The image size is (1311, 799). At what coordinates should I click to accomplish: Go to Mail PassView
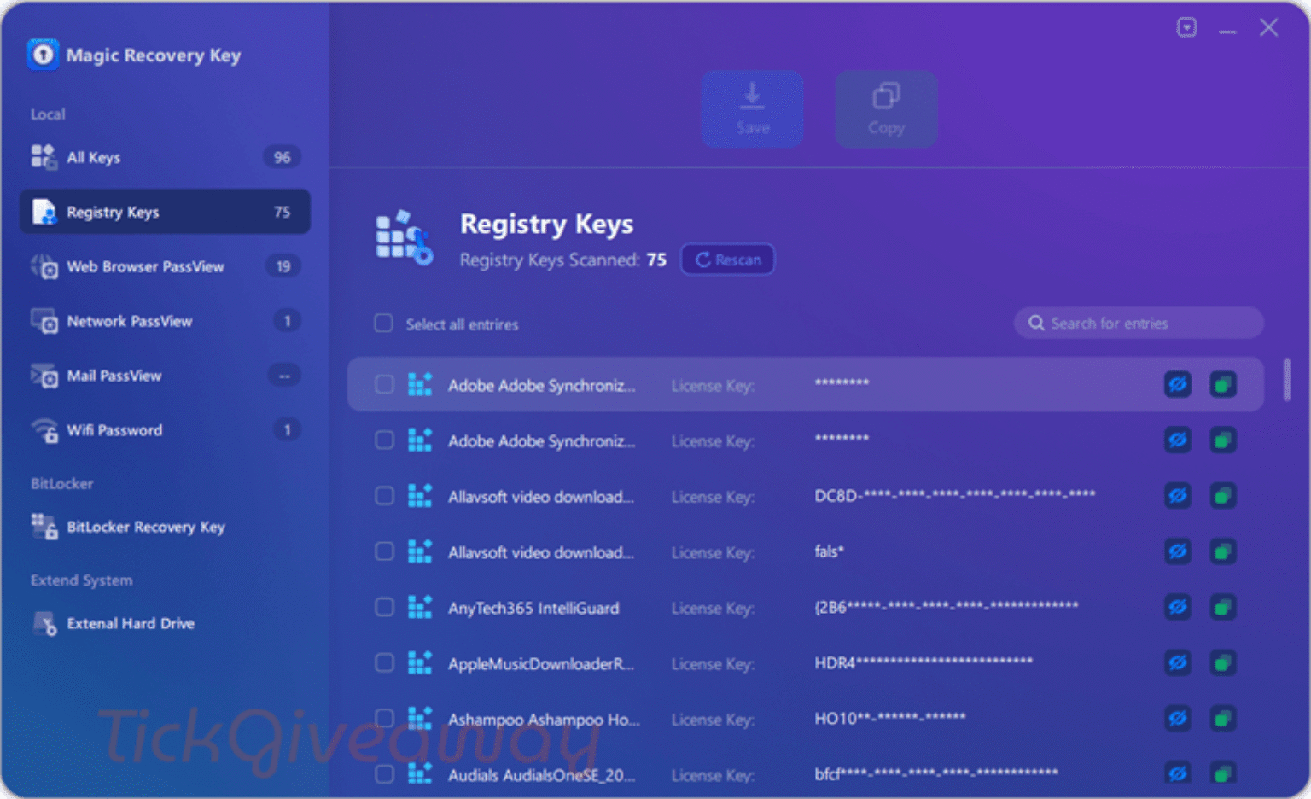point(165,376)
